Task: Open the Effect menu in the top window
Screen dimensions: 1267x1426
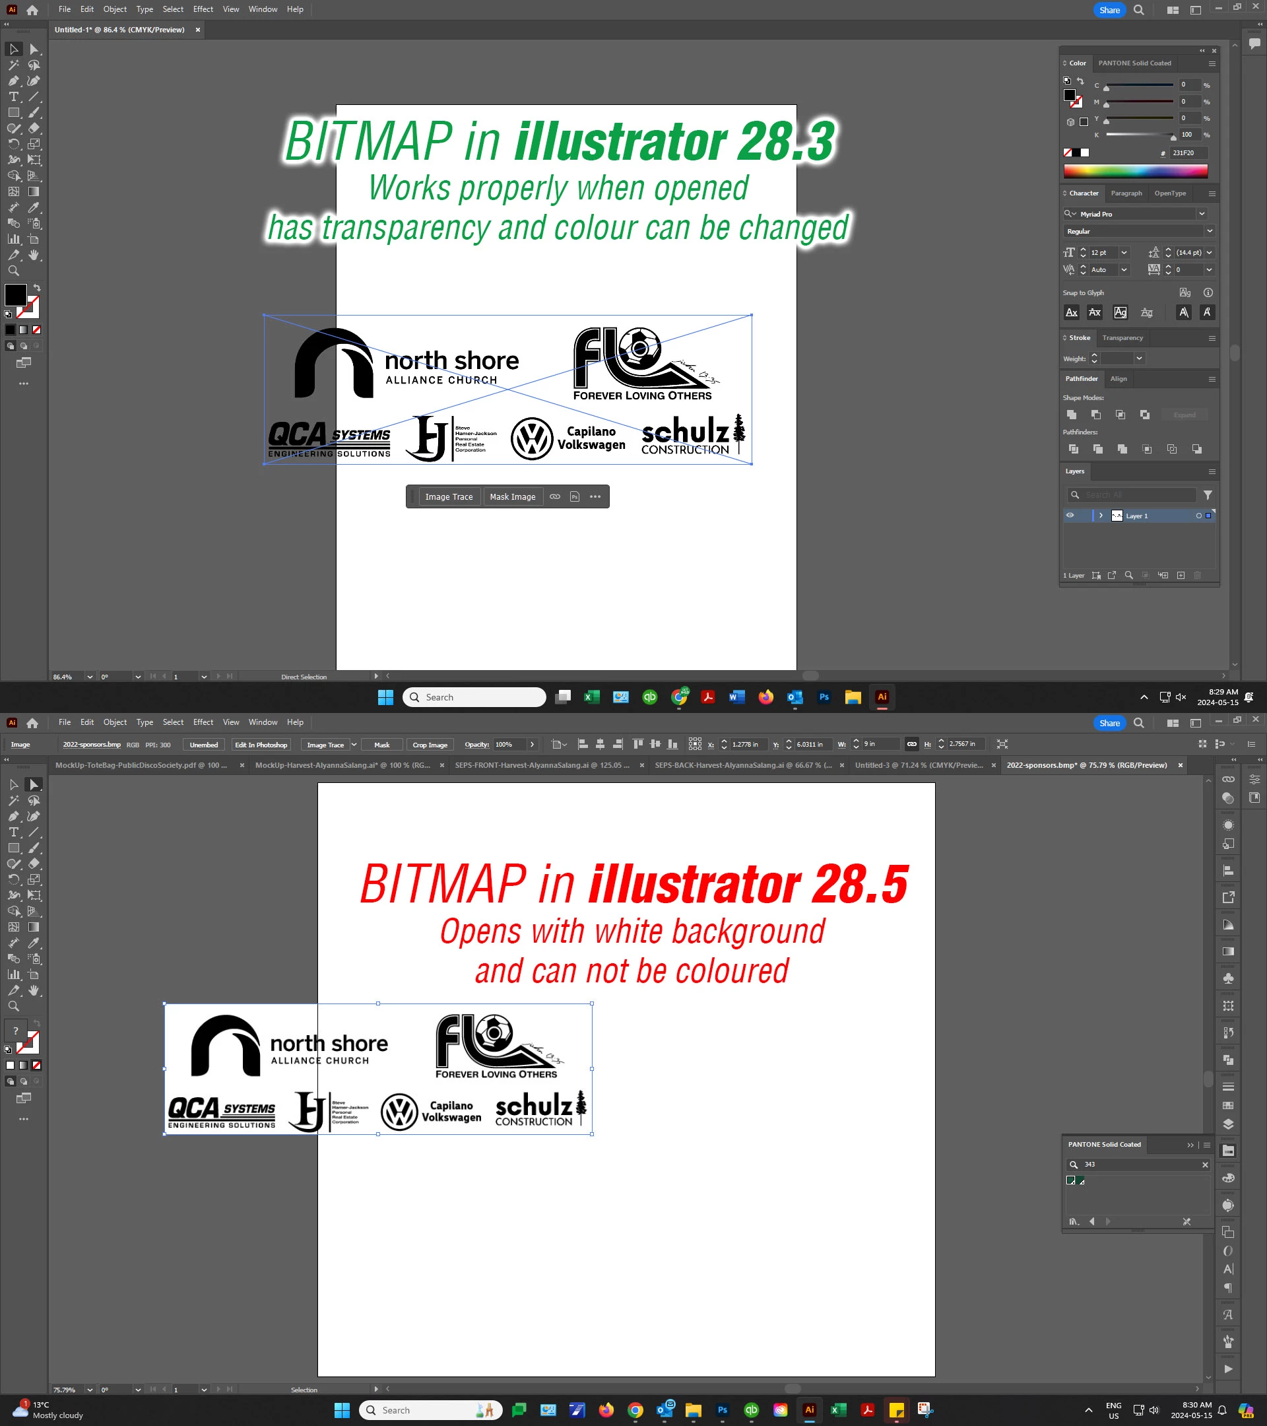Action: [203, 9]
